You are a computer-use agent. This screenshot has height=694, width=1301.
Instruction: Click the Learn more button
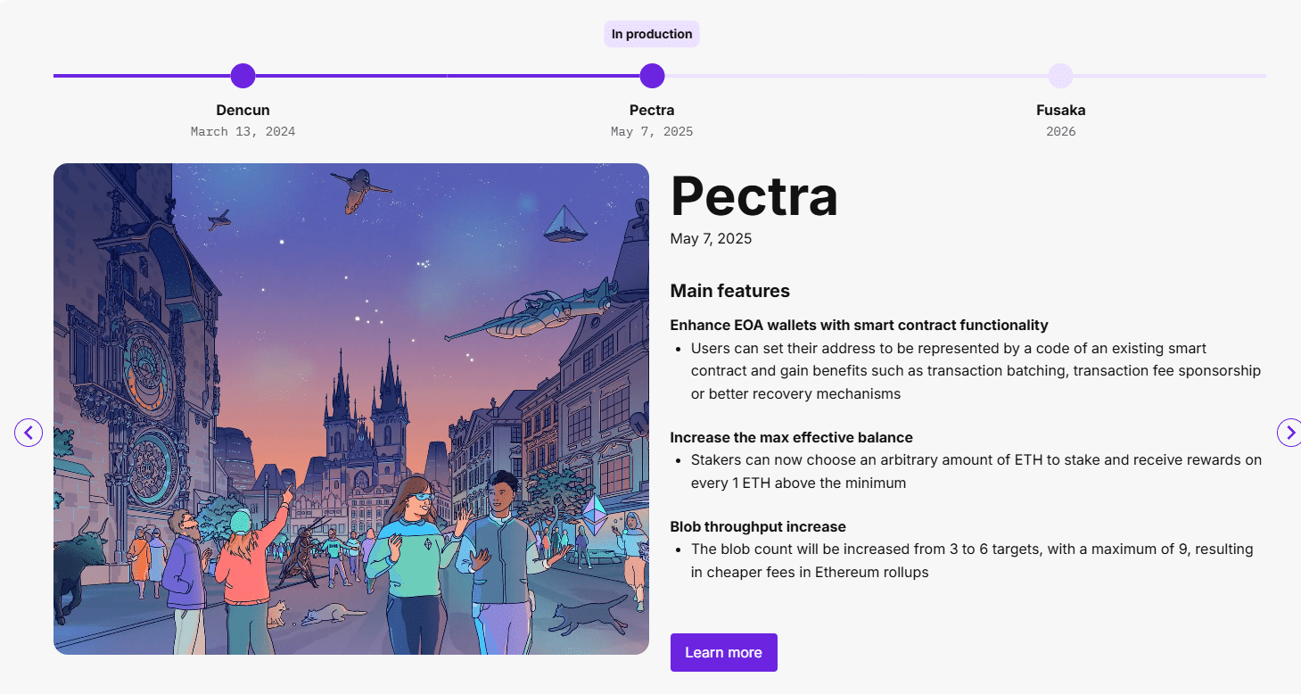coord(724,652)
